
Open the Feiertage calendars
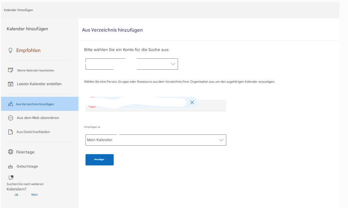click(x=25, y=152)
